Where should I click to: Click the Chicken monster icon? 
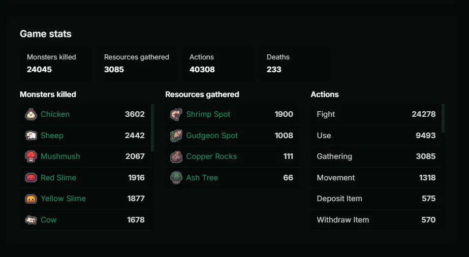(x=31, y=114)
